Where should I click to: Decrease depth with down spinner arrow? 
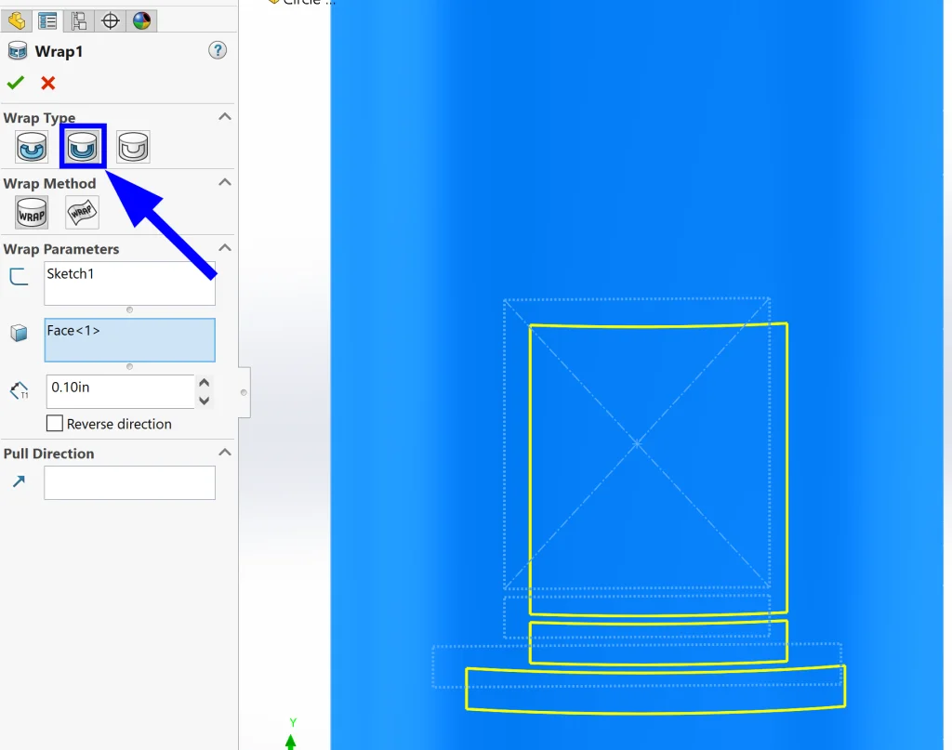coord(204,401)
